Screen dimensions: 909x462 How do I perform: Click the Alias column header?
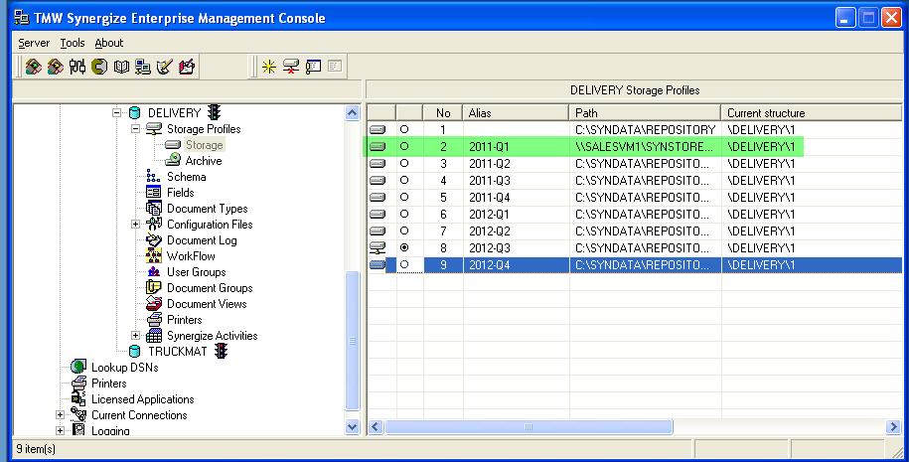515,113
